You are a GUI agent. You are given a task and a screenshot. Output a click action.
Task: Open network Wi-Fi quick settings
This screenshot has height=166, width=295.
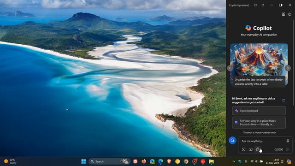252,161
